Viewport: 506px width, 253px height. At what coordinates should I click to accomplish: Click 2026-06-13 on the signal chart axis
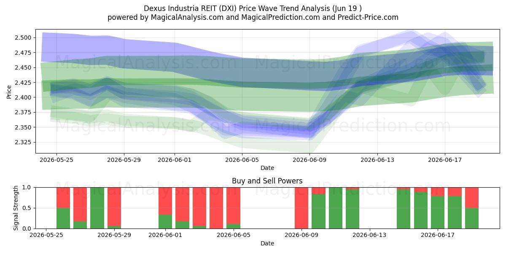coord(370,235)
